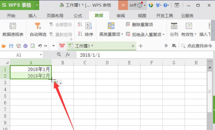
Task: Open the quick access toolbar customize dropdown
Action: coord(54,46)
